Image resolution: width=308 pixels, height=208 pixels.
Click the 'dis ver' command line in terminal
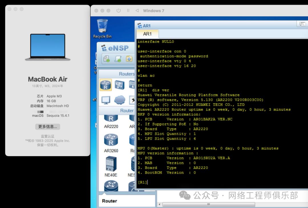coord(153,90)
